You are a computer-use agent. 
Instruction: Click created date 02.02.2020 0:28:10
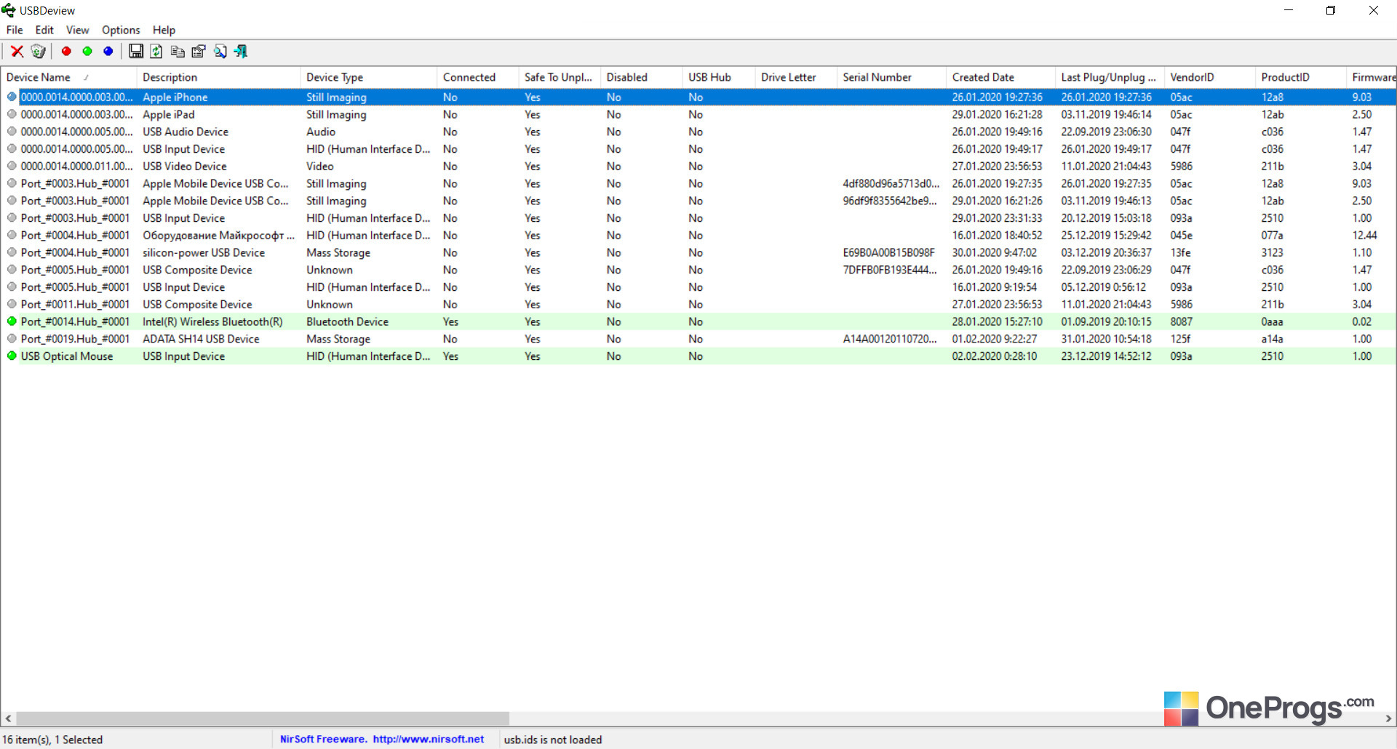pos(995,356)
